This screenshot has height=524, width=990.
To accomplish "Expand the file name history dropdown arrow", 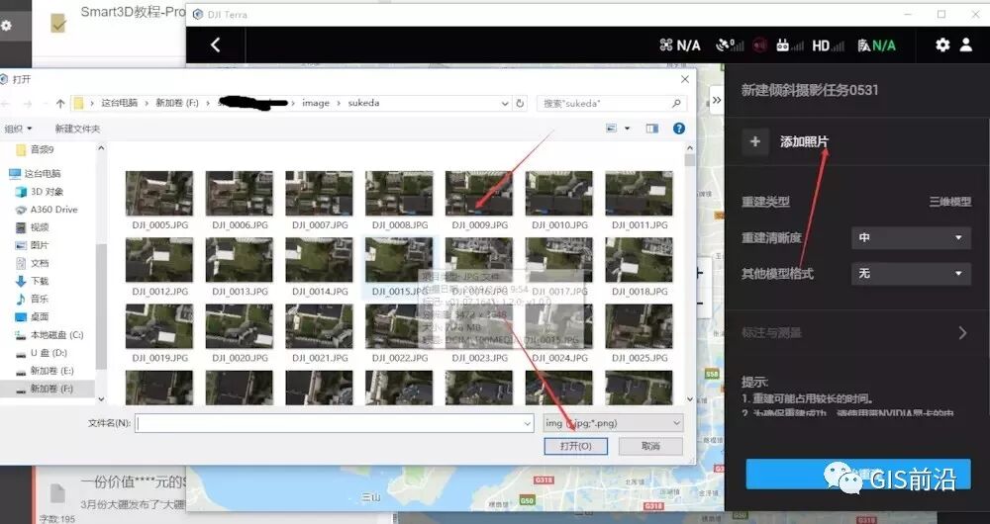I will (x=528, y=424).
